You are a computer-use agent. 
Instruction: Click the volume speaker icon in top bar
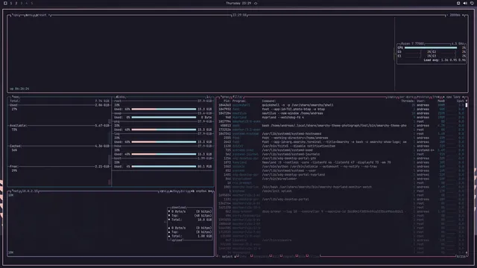click(x=465, y=3)
